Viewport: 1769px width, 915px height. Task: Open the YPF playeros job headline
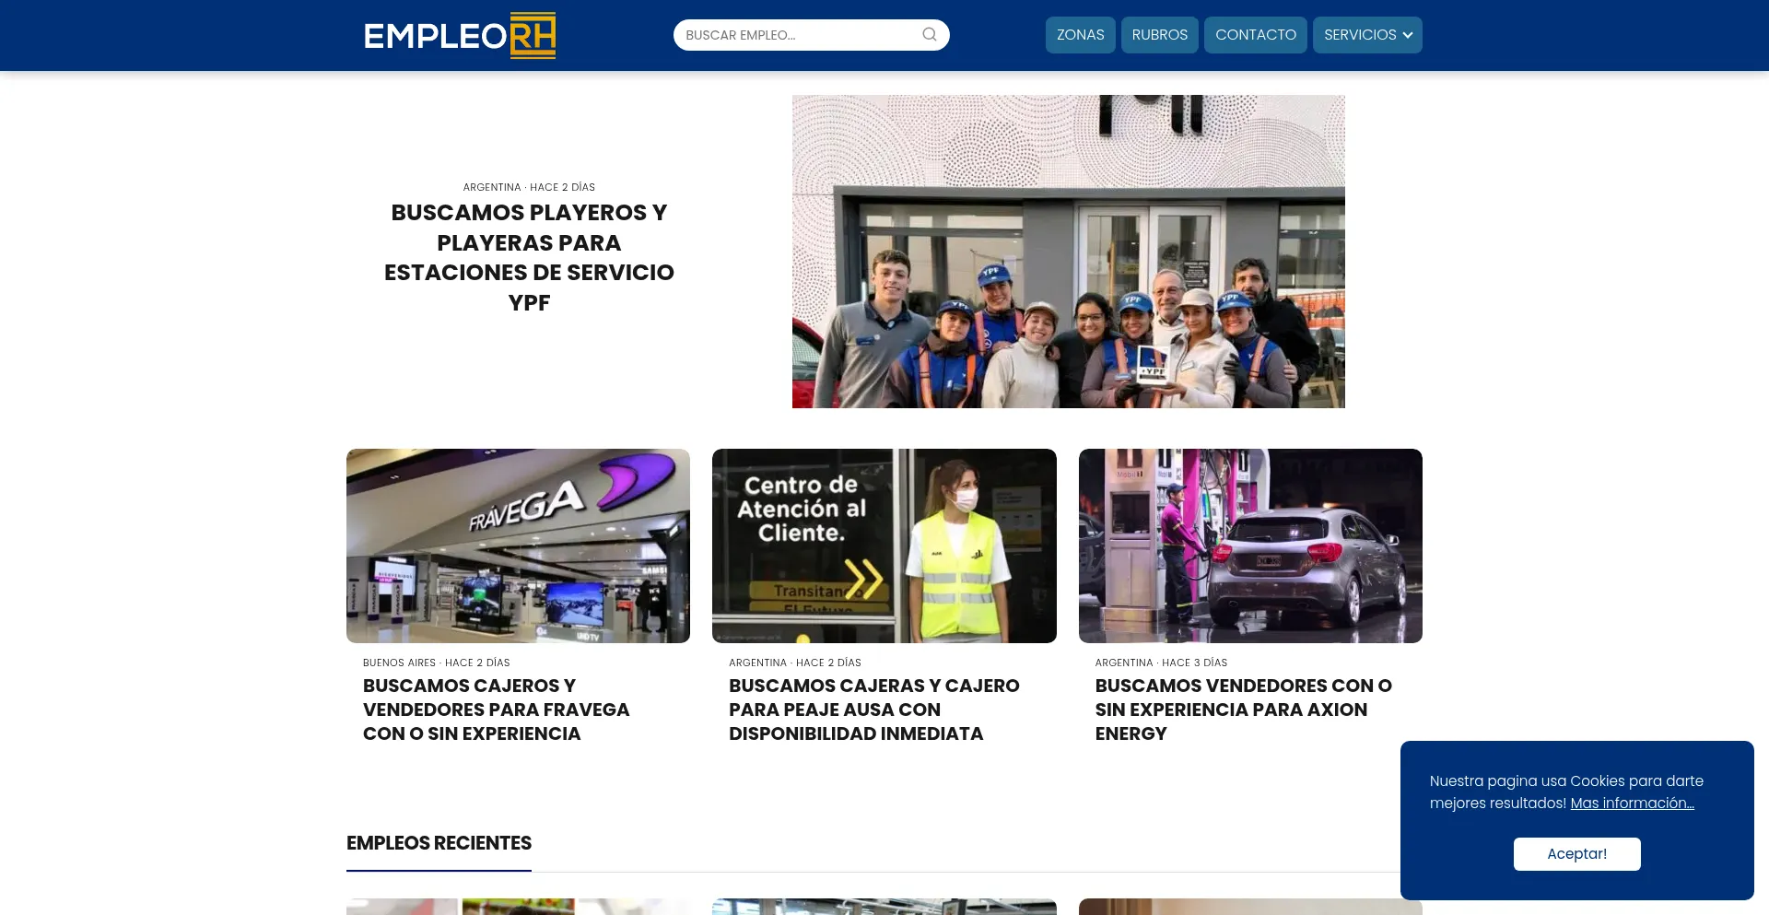(529, 257)
